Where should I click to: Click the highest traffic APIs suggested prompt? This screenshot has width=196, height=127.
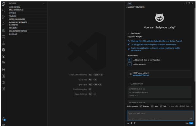[156, 41]
